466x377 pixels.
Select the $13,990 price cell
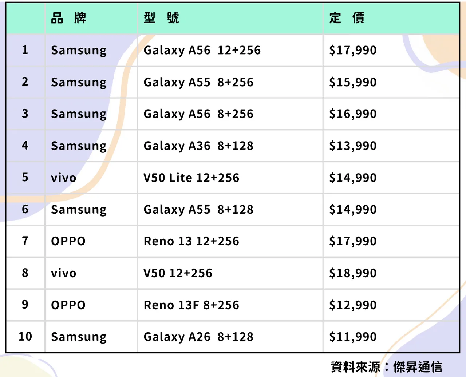[352, 146]
